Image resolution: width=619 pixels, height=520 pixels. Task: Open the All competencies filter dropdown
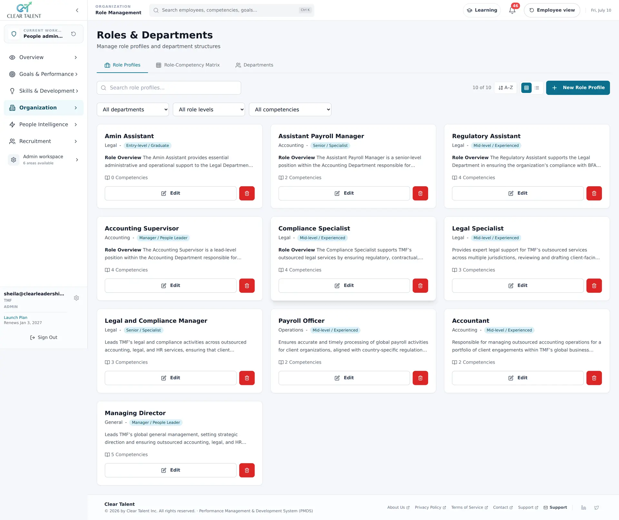(x=290, y=109)
